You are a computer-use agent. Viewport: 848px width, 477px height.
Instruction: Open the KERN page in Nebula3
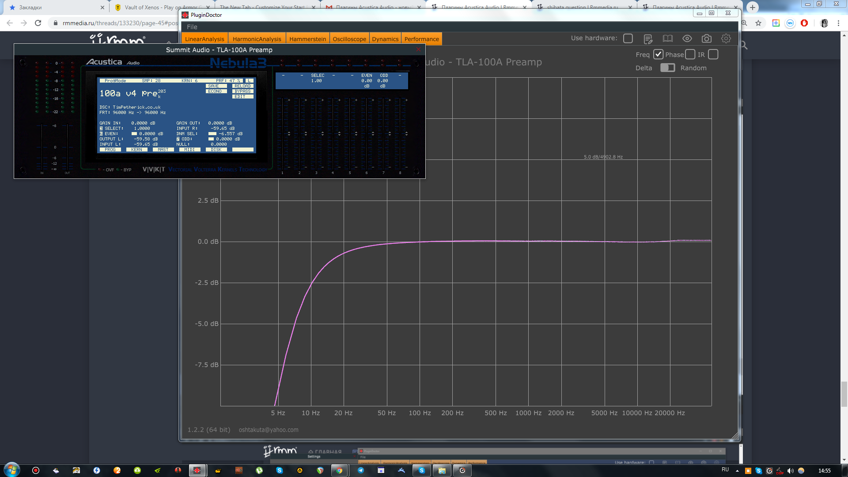(137, 150)
